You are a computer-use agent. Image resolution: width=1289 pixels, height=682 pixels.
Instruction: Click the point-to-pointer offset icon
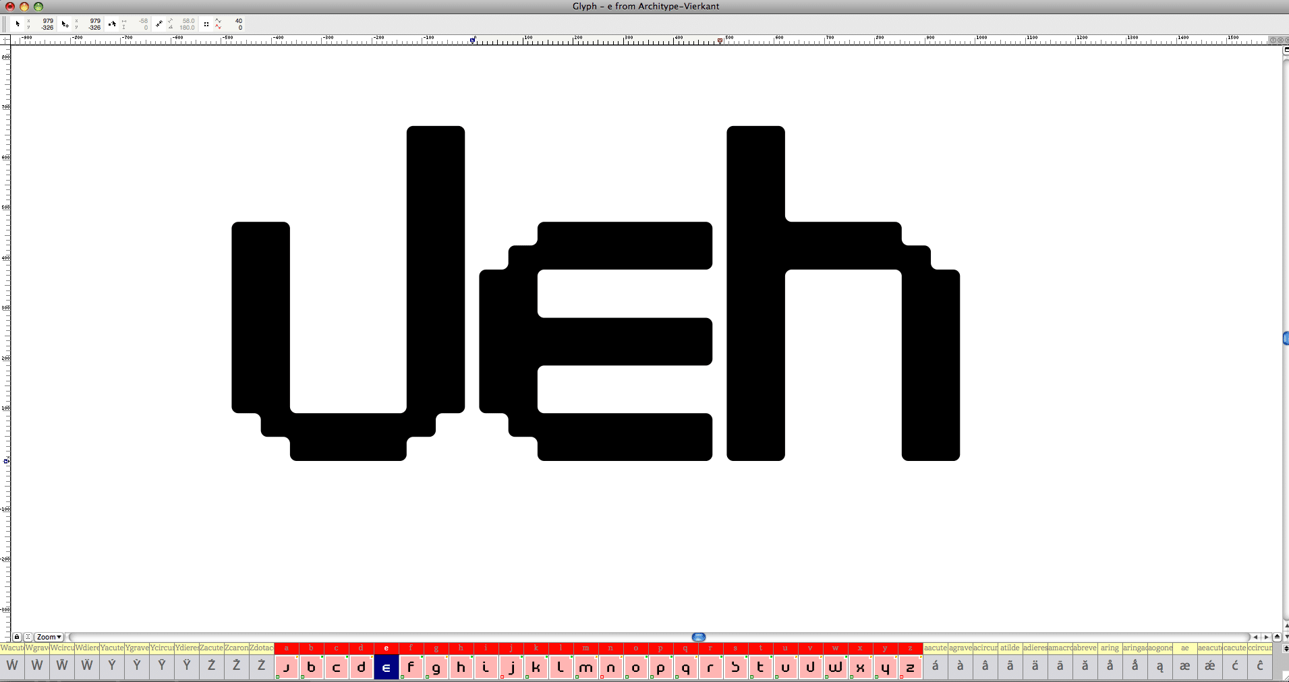pos(112,24)
